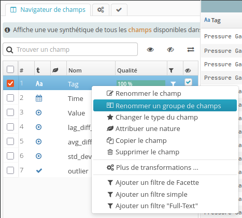Click the show fields eye icon
Screen dimensions: 242x218
150,50
